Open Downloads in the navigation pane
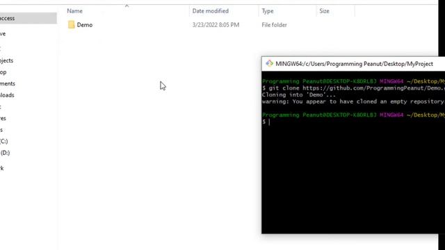Screen dimensions: 445x250 point(7,95)
